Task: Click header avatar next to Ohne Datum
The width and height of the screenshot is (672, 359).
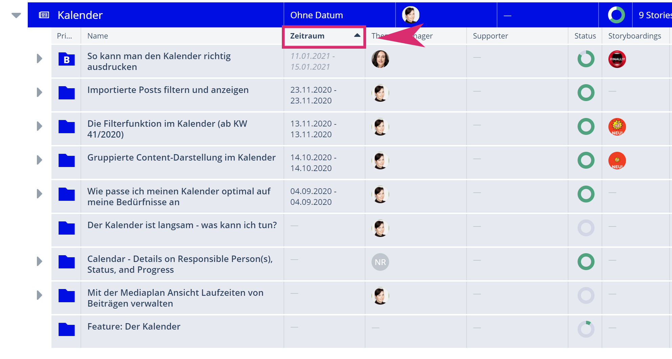Action: [410, 15]
